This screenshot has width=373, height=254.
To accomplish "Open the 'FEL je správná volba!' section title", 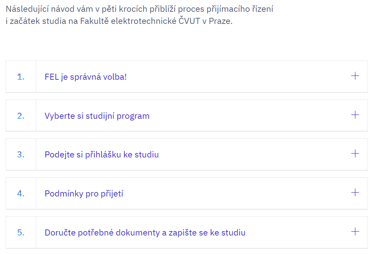I will tap(86, 77).
